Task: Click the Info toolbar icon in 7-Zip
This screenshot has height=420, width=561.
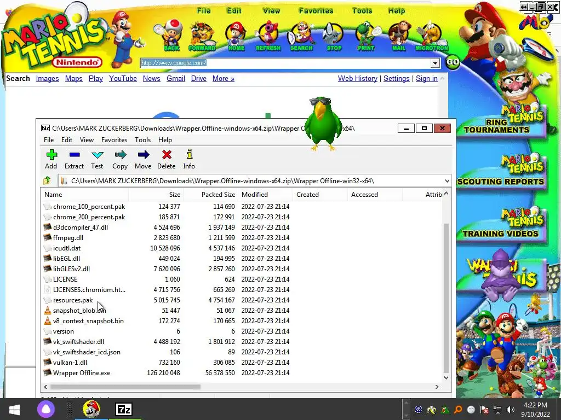Action: tap(189, 154)
